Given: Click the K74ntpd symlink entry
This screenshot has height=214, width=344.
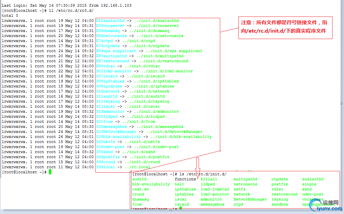Looking at the screenshot, I should tap(105, 41).
